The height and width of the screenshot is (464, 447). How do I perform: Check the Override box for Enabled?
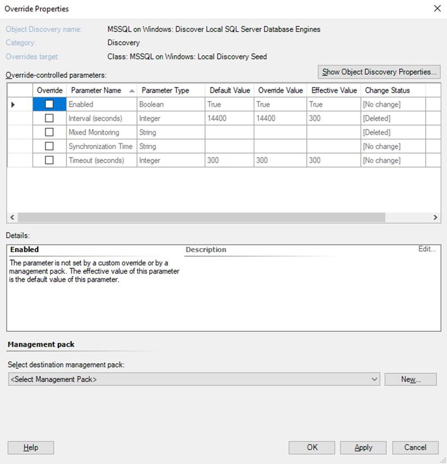point(49,104)
